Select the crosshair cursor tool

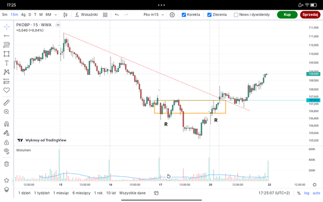pyautogui.click(x=7, y=27)
